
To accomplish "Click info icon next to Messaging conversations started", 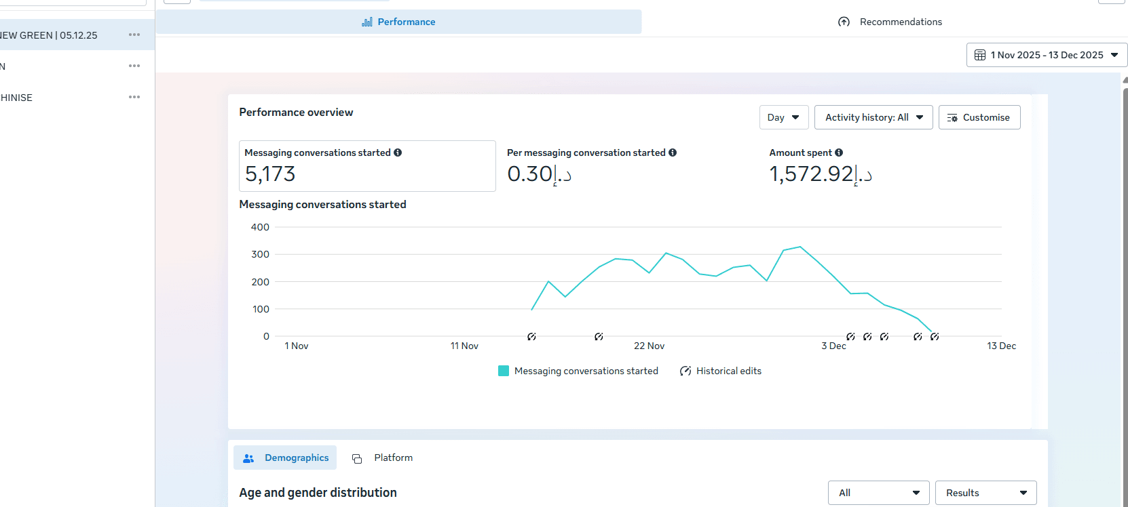I will pyautogui.click(x=398, y=153).
